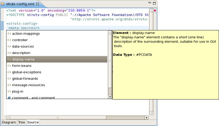Choose the plug-in element suggestion
The height and width of the screenshot is (126, 219).
point(57,91)
